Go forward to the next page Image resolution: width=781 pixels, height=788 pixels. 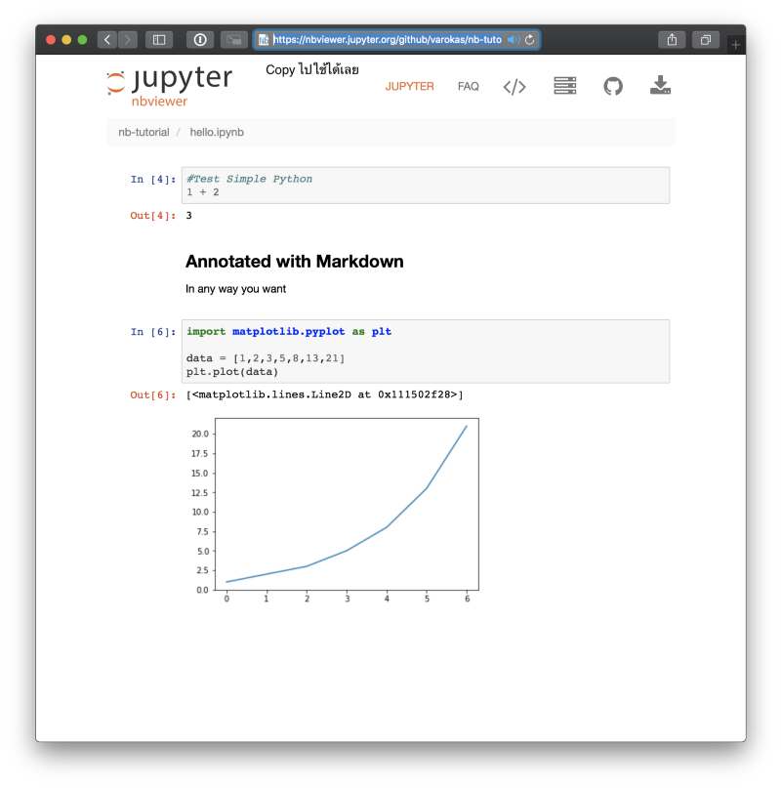coord(128,40)
